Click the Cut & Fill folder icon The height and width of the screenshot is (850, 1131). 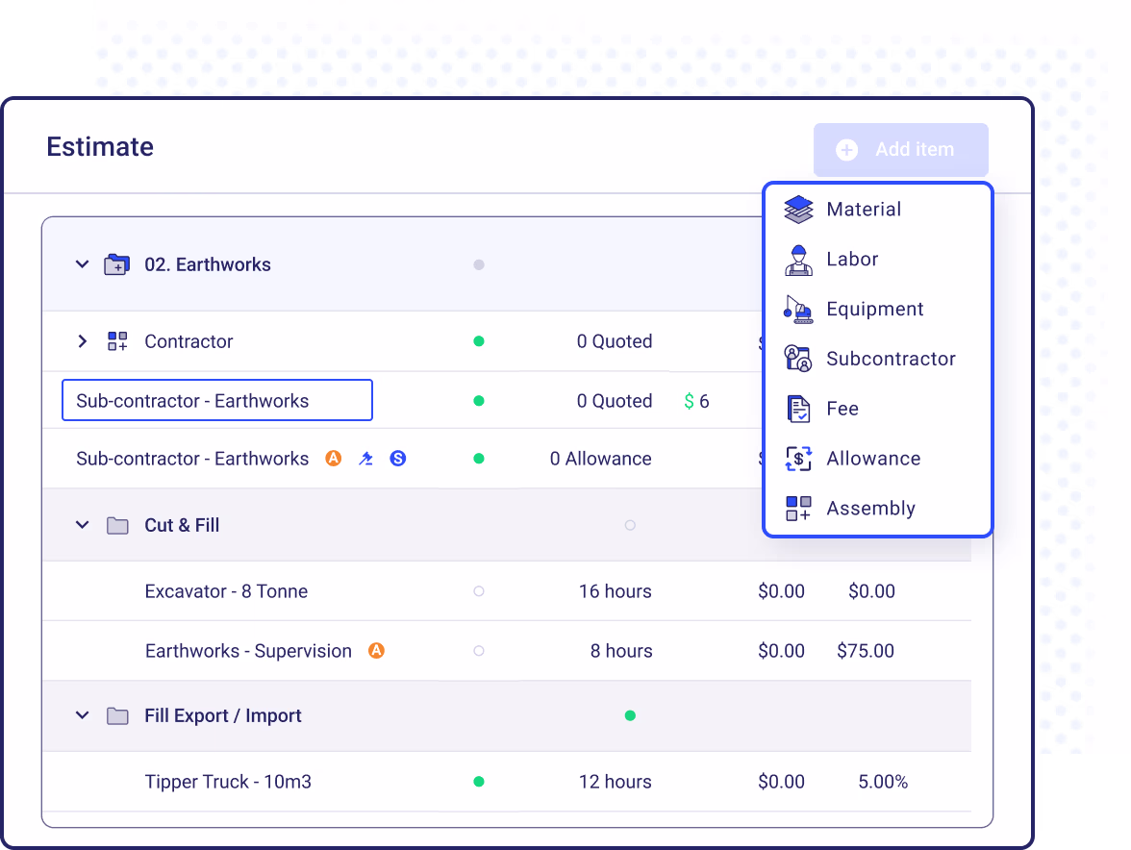pyautogui.click(x=117, y=526)
